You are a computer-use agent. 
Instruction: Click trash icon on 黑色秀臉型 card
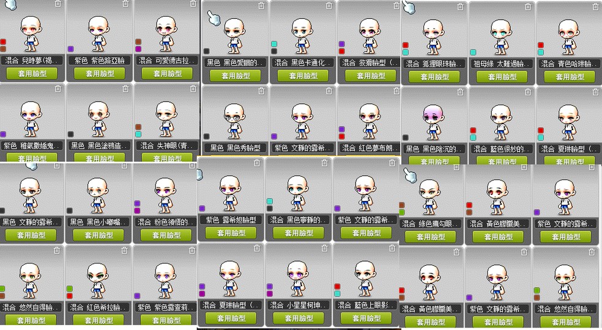(261, 90)
